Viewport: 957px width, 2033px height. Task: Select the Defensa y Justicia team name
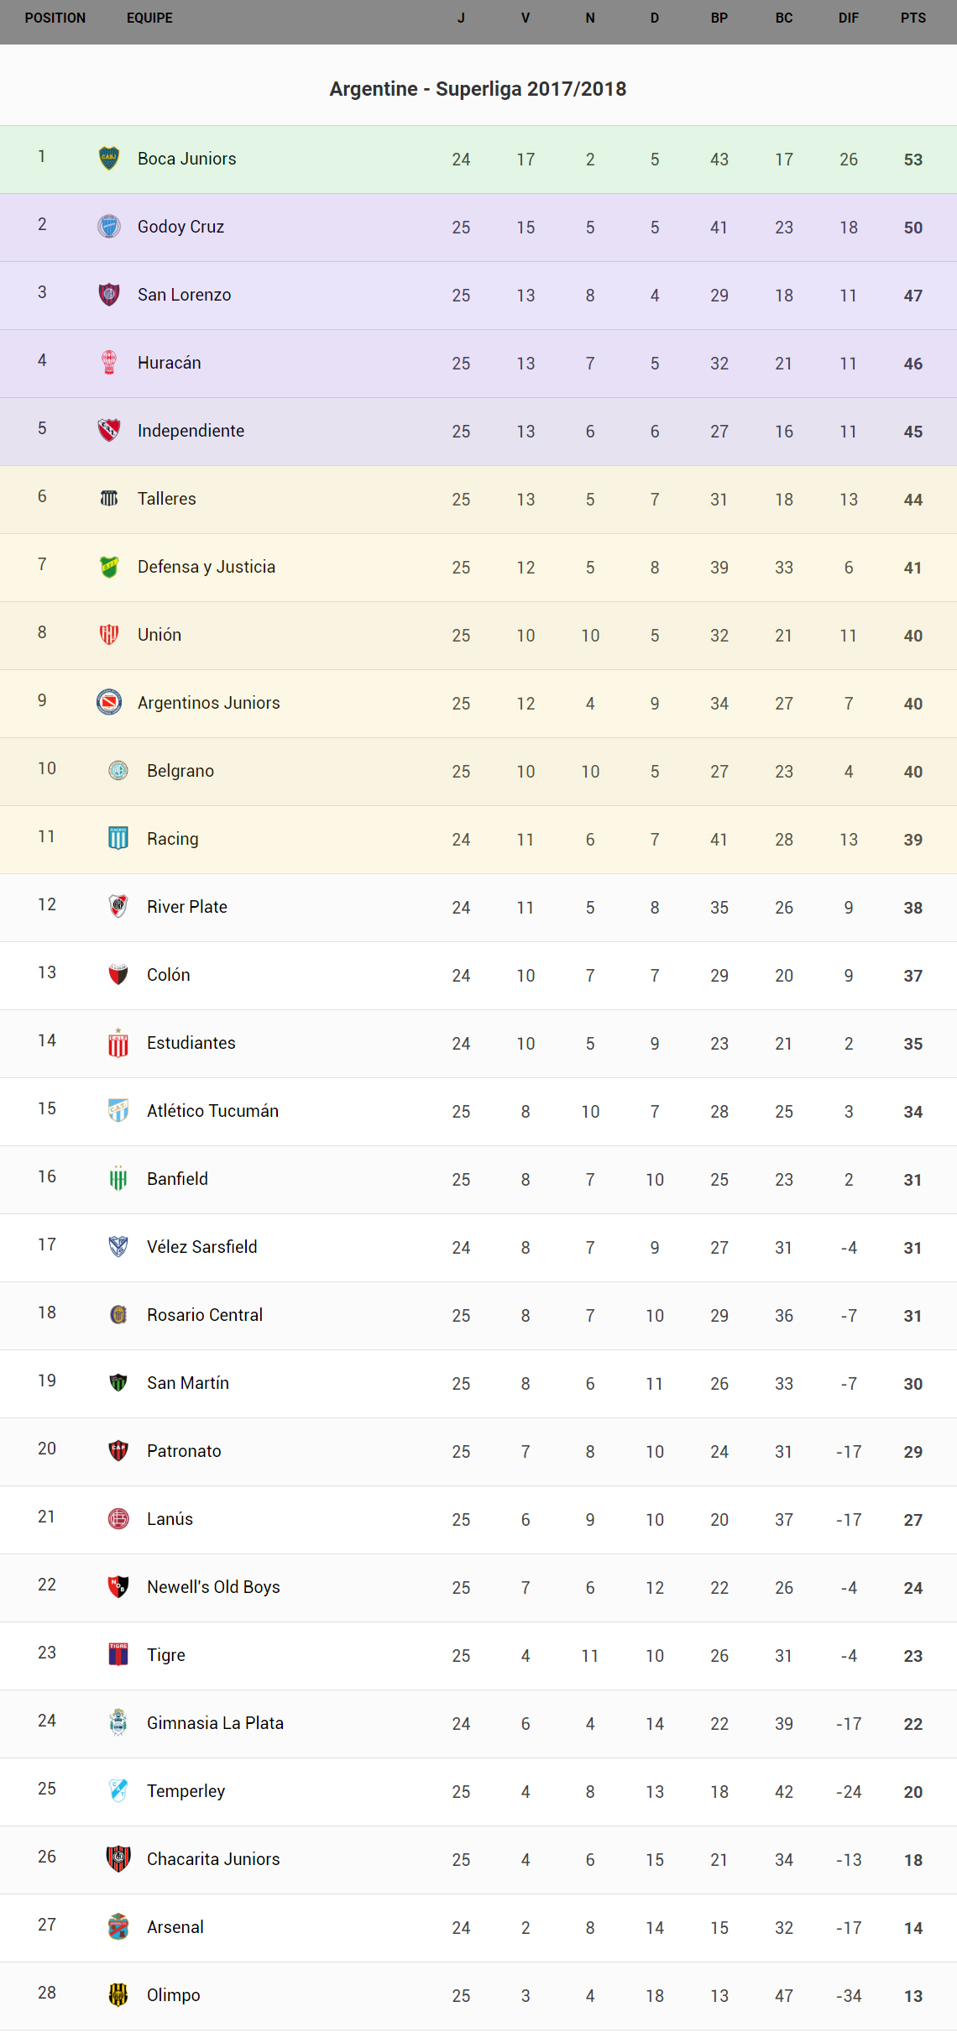pos(207,567)
